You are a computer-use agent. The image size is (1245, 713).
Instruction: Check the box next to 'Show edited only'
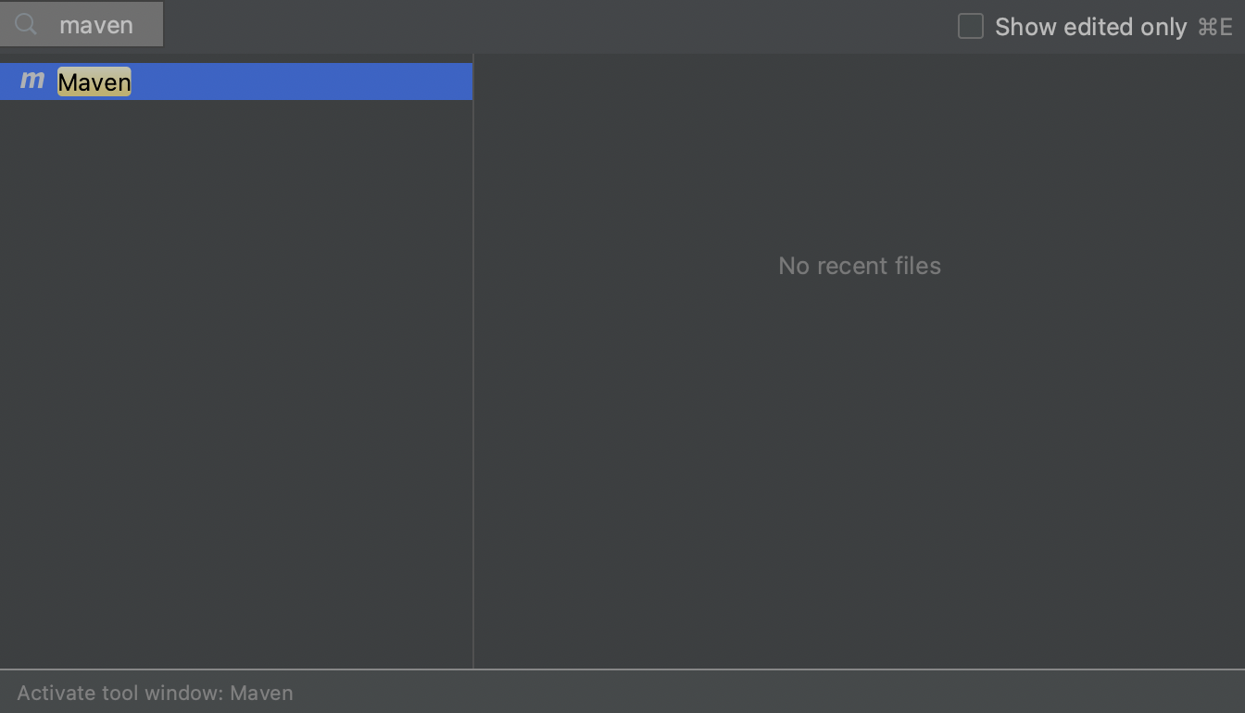(970, 27)
